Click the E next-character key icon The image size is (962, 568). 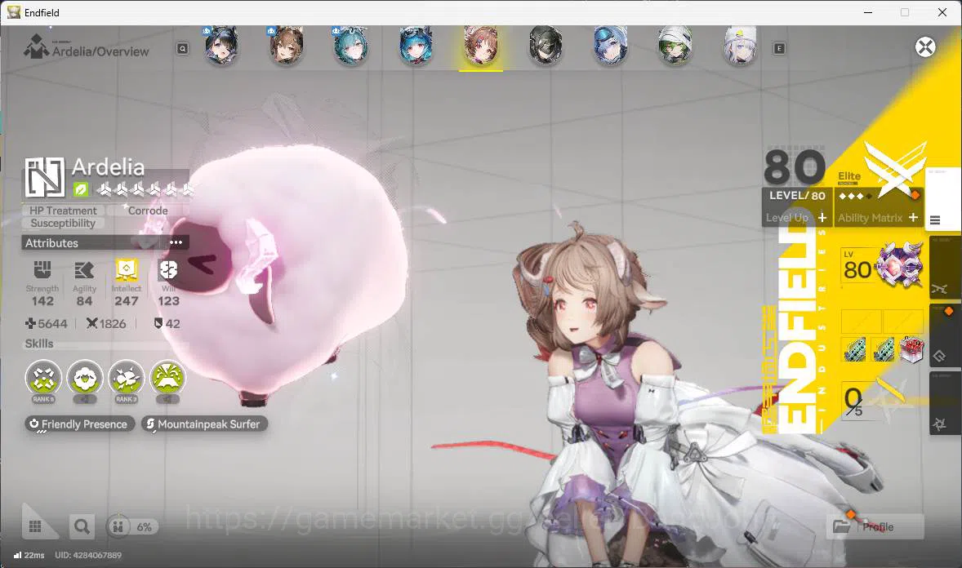[x=779, y=48]
